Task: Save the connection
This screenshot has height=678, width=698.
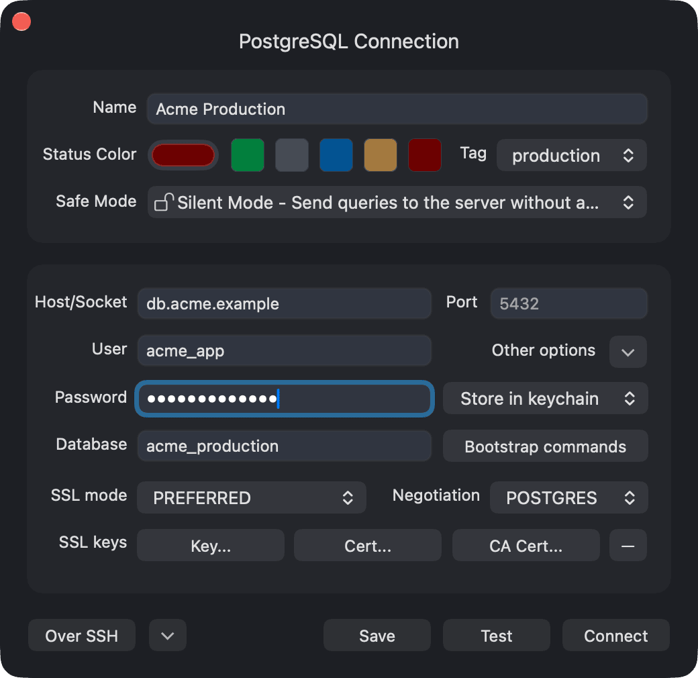Action: pos(377,635)
